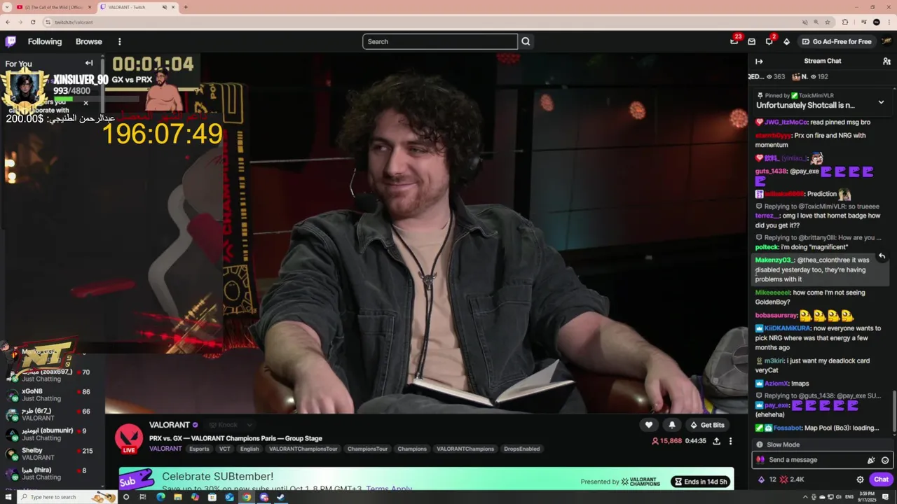Open user profile avatar menu

click(x=886, y=41)
